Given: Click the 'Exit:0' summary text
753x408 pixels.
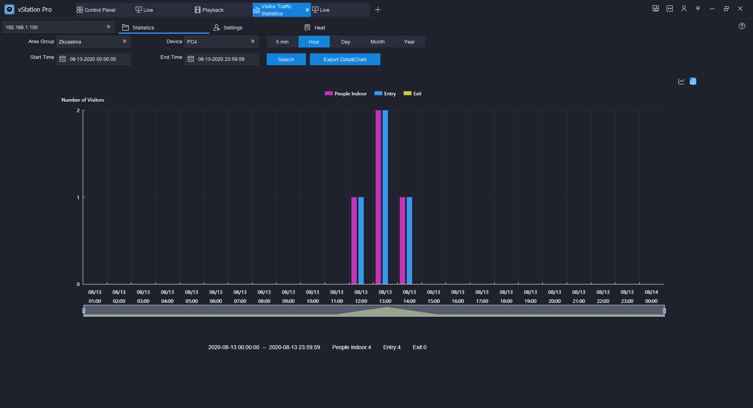Looking at the screenshot, I should click(420, 347).
